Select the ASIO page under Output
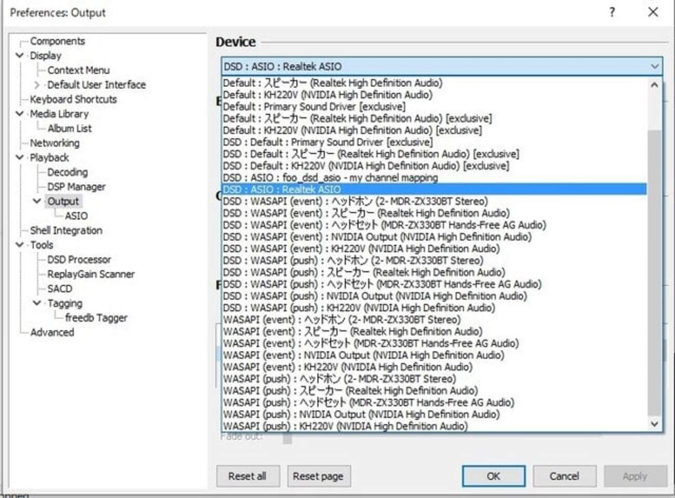 click(76, 215)
